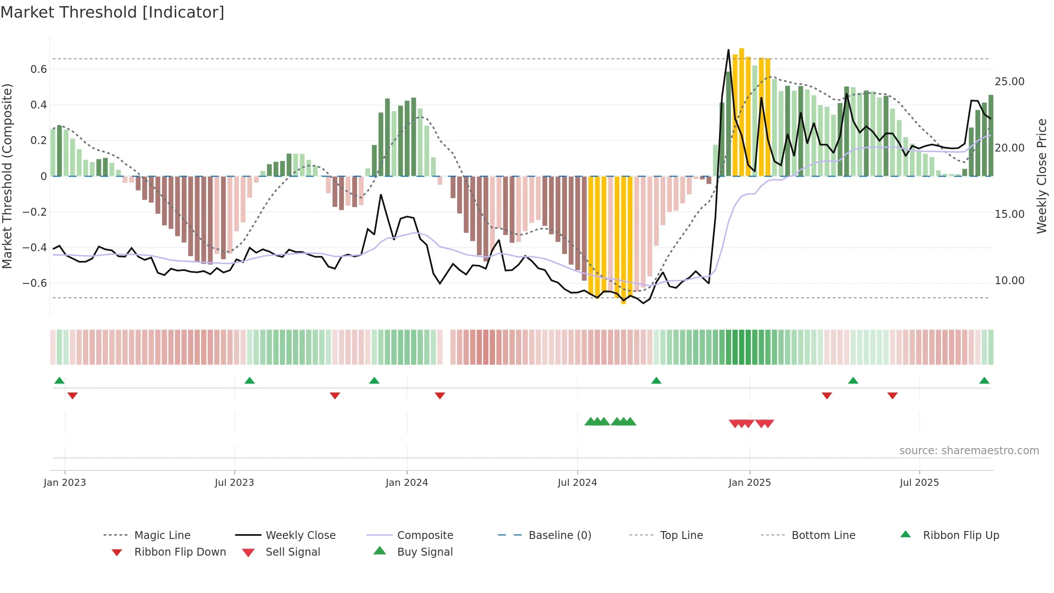Toggle the Ribbon Flip Up legend entry

pos(949,535)
